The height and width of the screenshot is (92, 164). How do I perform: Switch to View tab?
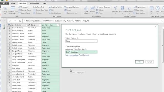click(44, 3)
